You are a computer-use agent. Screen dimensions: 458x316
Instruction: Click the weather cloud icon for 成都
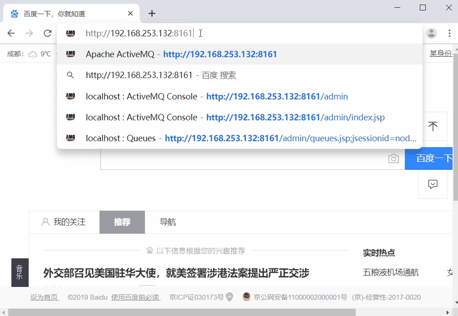33,54
